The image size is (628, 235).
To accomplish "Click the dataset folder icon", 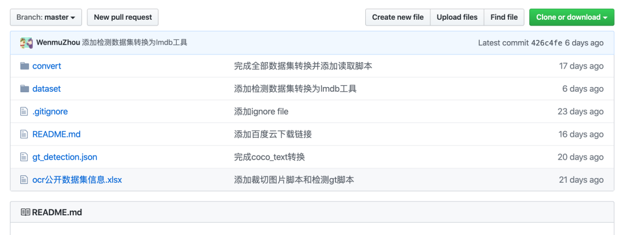I will click(24, 89).
